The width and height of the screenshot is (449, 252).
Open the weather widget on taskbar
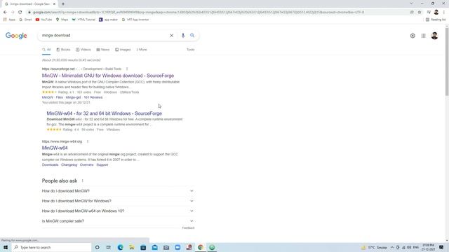pyautogui.click(x=374, y=247)
